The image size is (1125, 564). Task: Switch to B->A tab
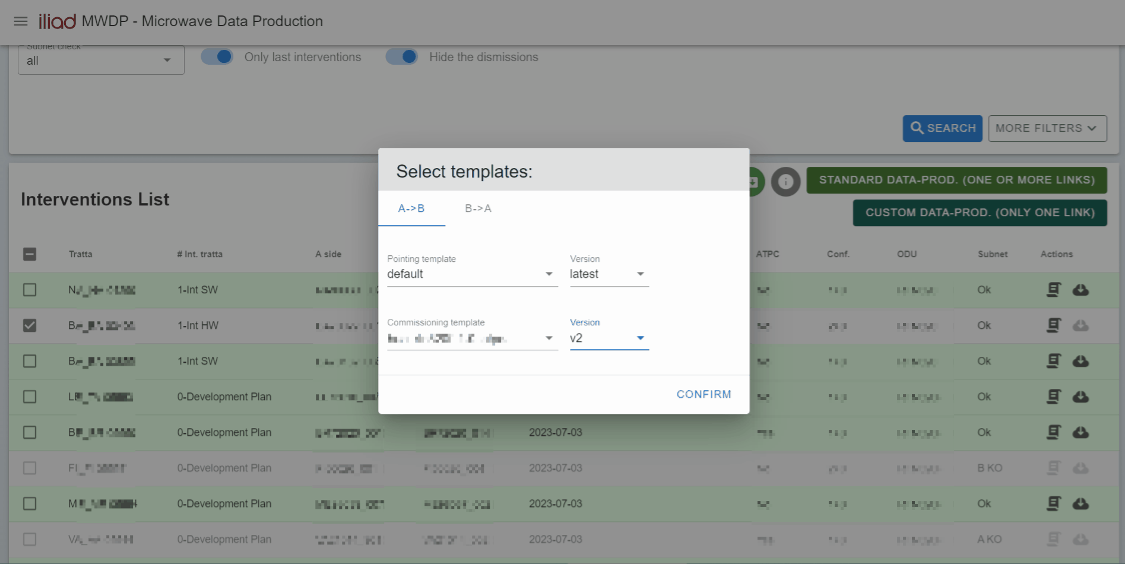tap(478, 208)
